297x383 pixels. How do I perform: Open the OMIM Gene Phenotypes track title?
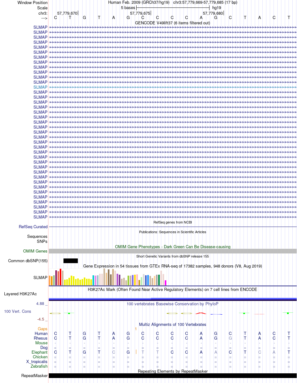pyautogui.click(x=173, y=247)
